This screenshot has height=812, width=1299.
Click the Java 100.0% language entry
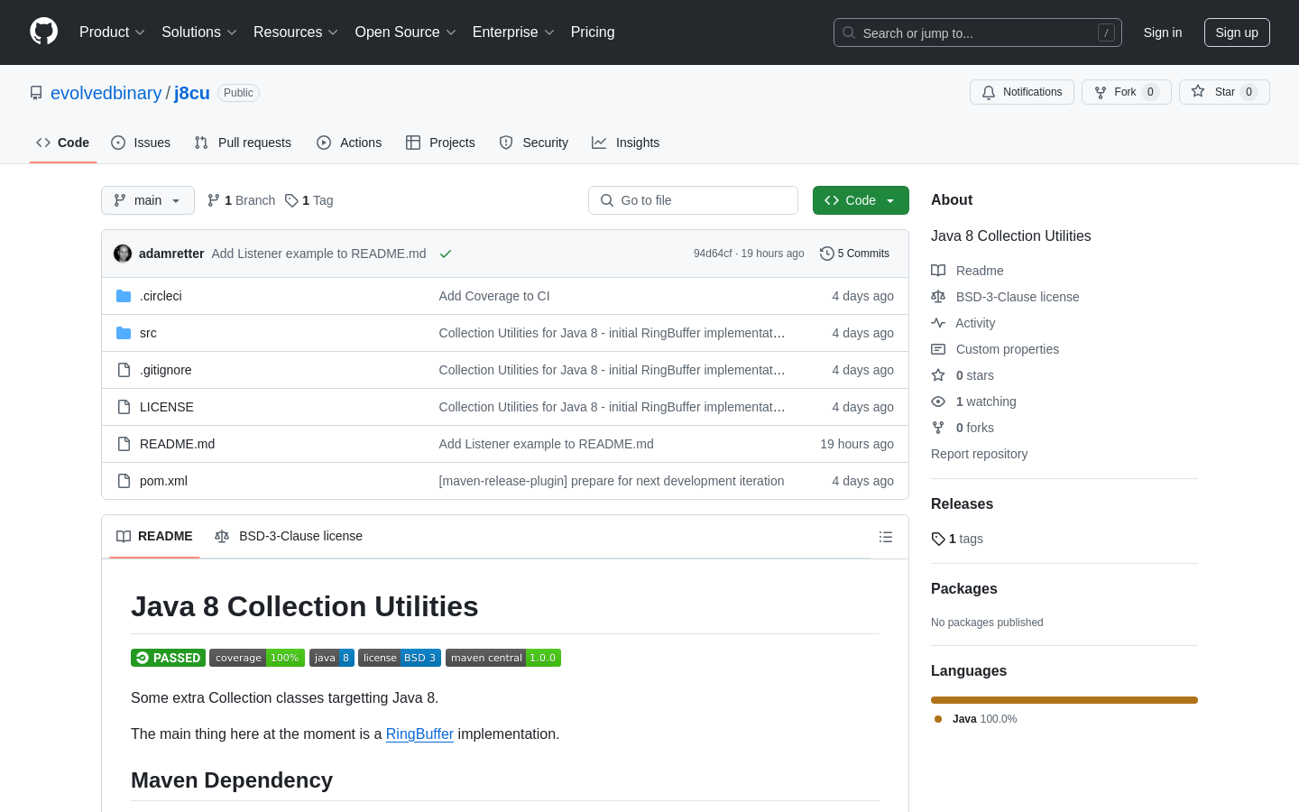click(x=975, y=719)
